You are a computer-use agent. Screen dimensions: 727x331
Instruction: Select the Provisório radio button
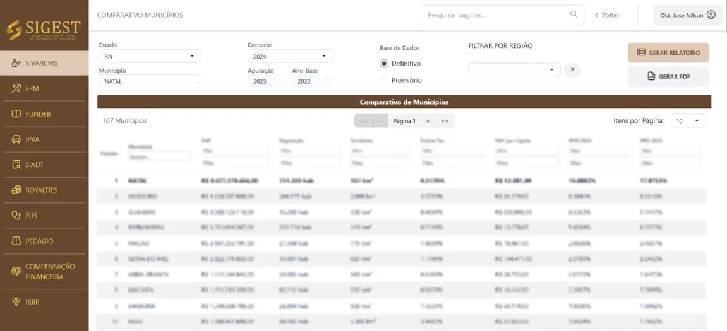coord(384,80)
